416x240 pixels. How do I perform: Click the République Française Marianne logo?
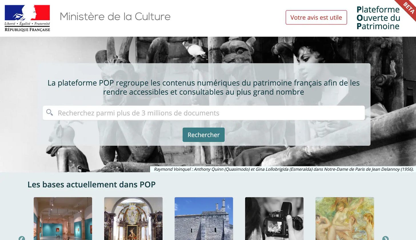point(27,18)
